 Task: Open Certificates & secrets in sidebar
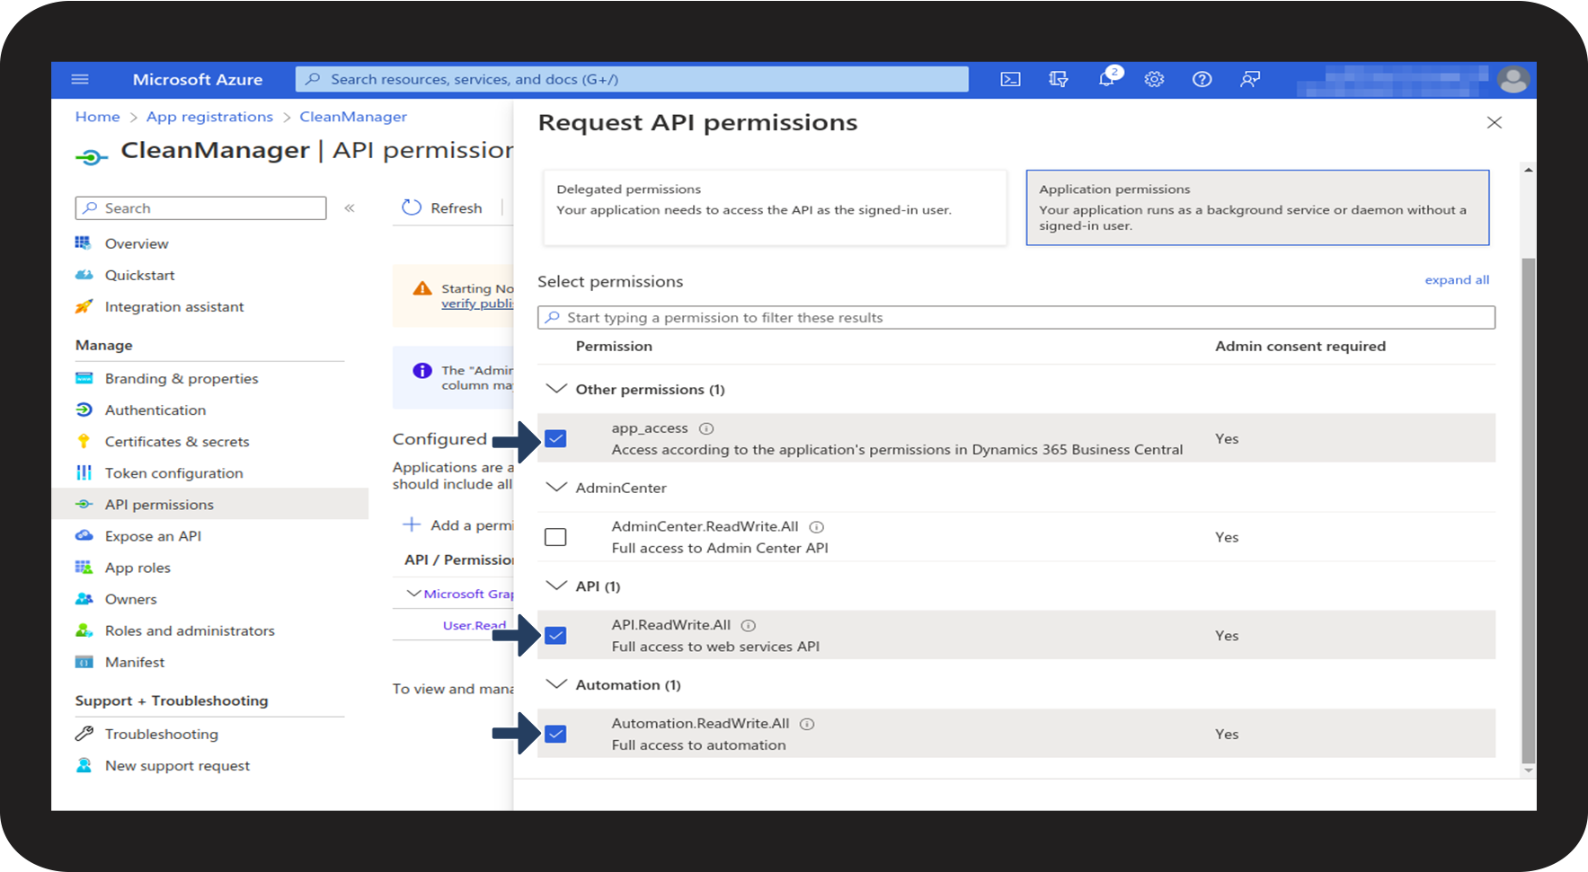(x=176, y=442)
